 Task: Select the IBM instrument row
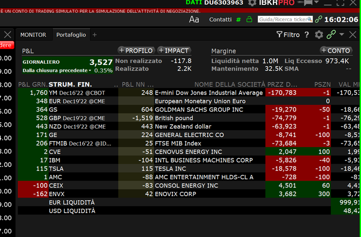(x=189, y=160)
